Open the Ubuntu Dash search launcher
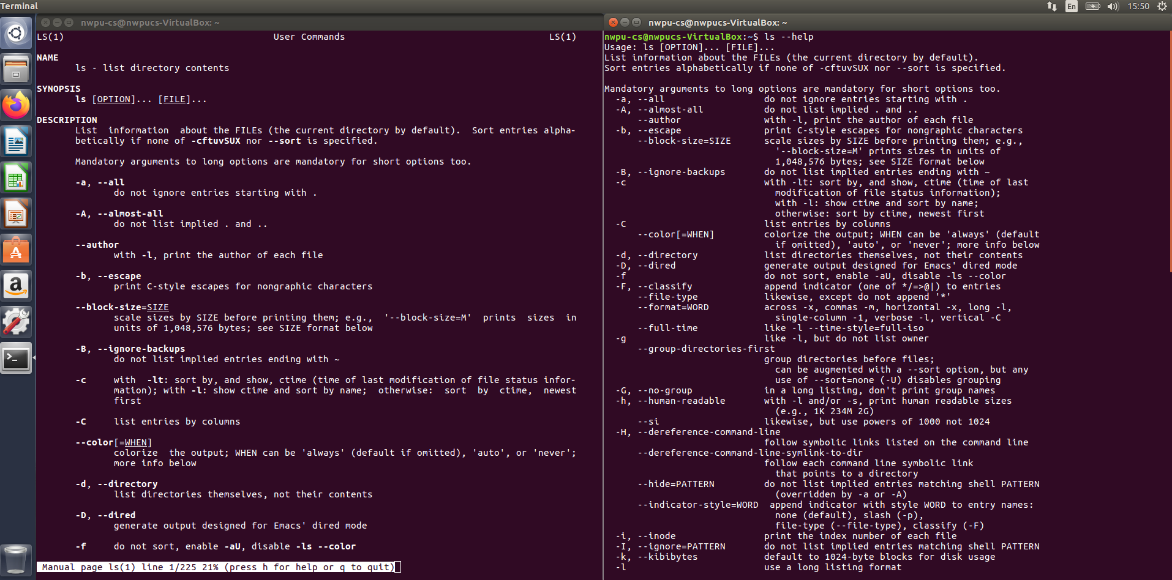 17,33
